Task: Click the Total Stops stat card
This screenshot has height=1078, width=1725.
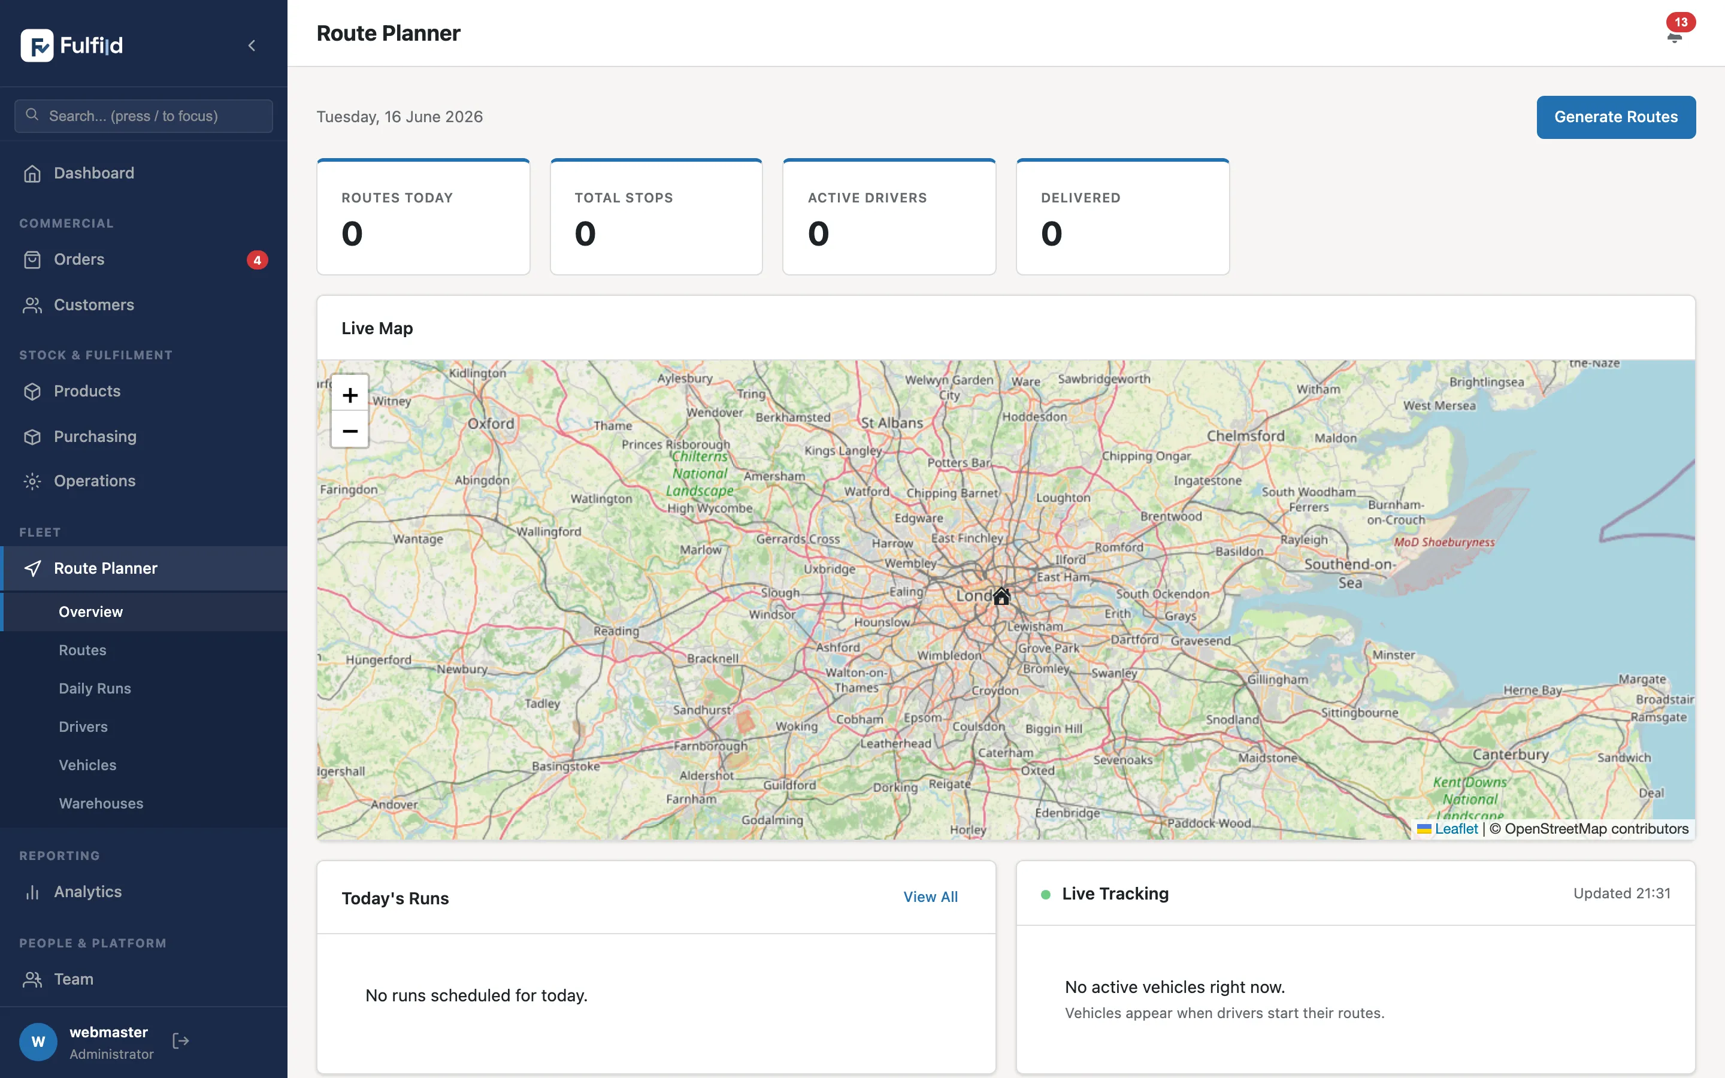Action: tap(656, 217)
